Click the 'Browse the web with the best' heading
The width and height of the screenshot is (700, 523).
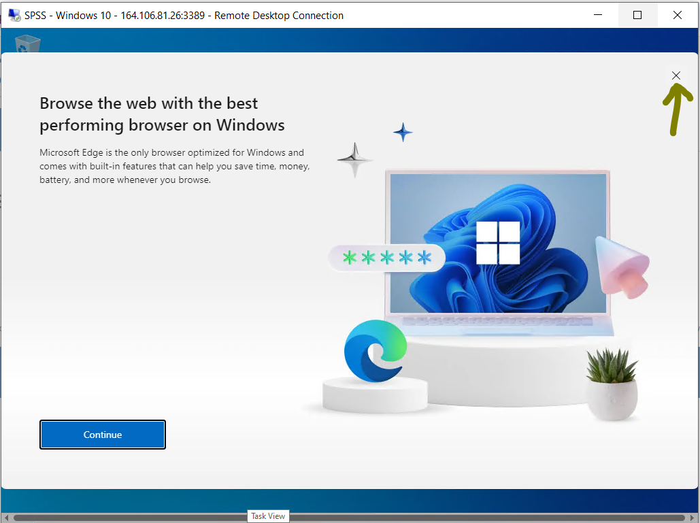pyautogui.click(x=162, y=114)
